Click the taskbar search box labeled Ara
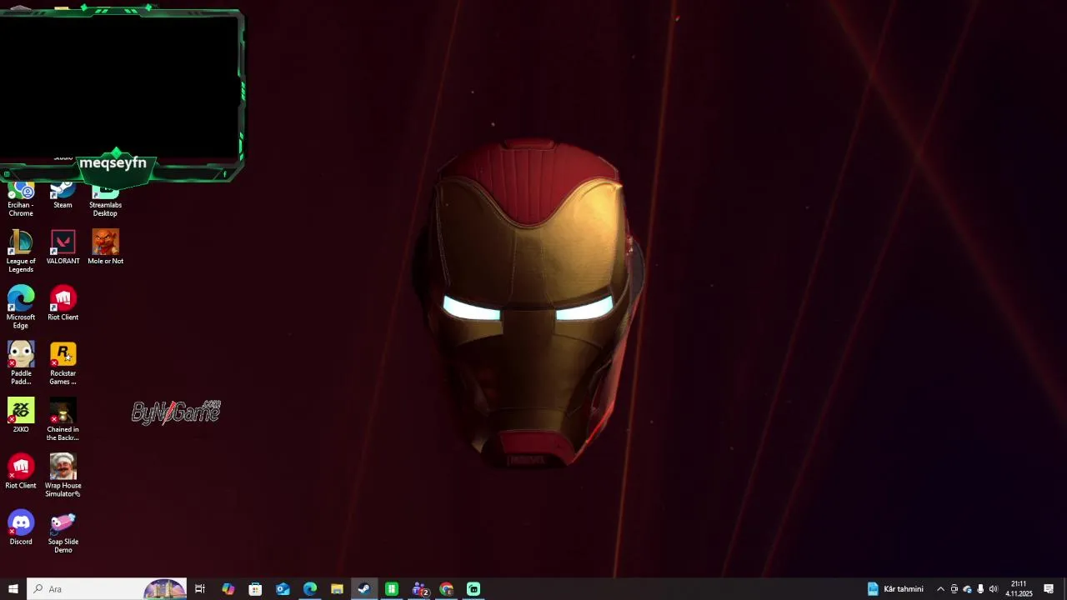This screenshot has height=600, width=1067. (x=107, y=589)
